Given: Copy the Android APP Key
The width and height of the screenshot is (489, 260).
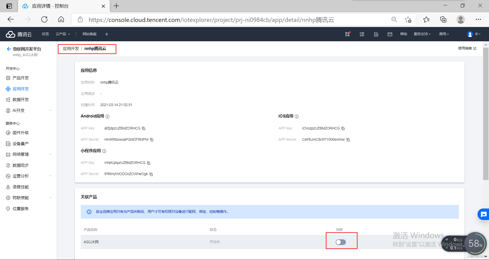Looking at the screenshot, I should (x=144, y=128).
